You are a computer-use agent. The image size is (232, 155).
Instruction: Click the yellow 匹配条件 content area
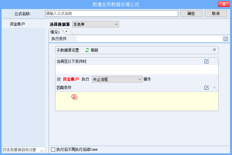pos(137,101)
